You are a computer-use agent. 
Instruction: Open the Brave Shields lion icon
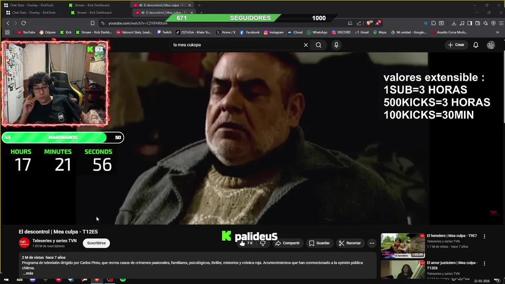369,23
